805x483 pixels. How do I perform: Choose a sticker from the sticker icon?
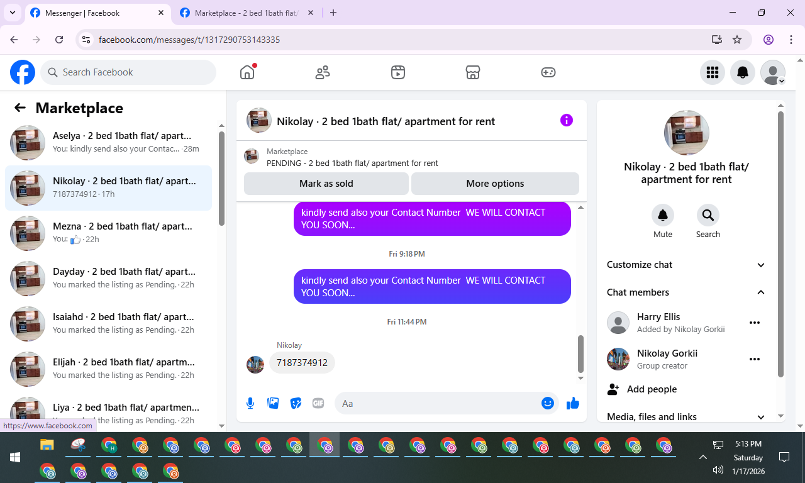coord(296,403)
